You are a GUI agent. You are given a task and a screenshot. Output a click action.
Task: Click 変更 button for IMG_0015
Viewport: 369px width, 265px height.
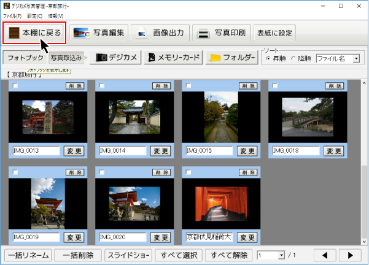point(247,151)
